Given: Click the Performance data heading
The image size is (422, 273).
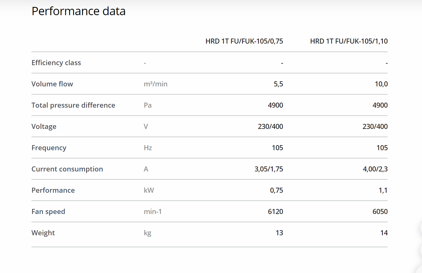Looking at the screenshot, I should click(x=78, y=11).
